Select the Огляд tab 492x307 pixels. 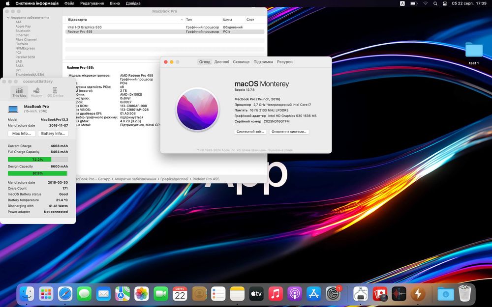coord(205,62)
